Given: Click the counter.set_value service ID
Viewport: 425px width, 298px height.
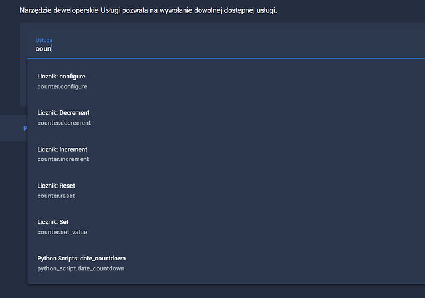Looking at the screenshot, I should [67, 232].
